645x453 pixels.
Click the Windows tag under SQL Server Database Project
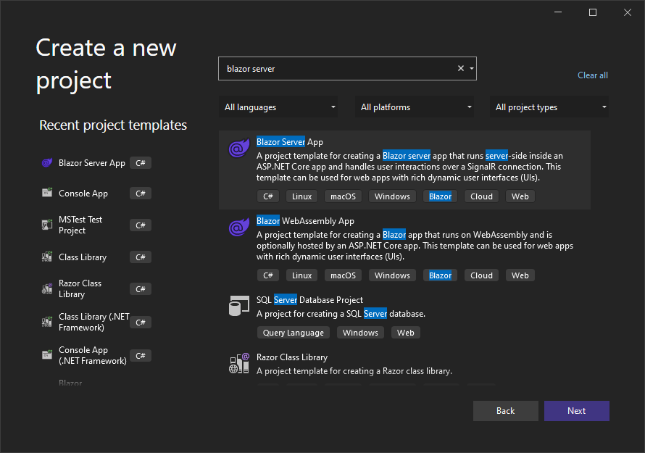(360, 333)
